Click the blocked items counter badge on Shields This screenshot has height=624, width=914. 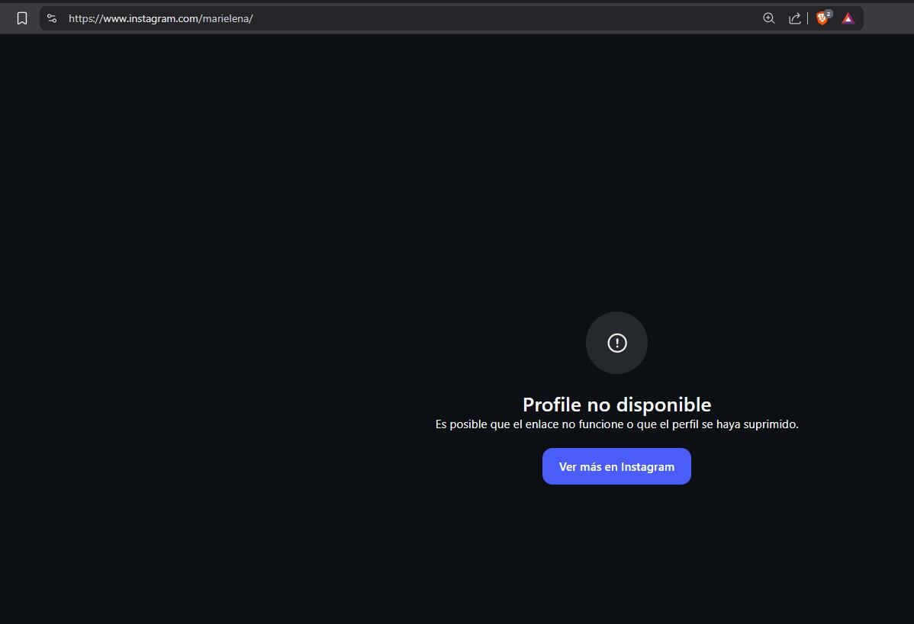pos(827,12)
